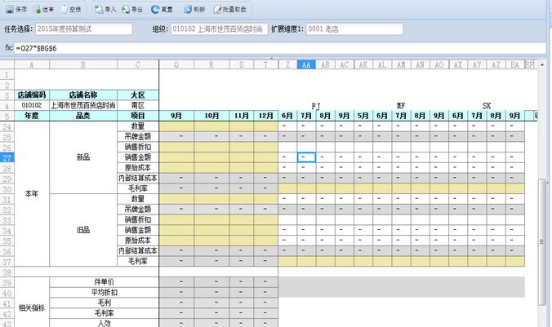Image resolution: width=552 pixels, height=327 pixels.
Task: Select column header T
Action: (265, 64)
